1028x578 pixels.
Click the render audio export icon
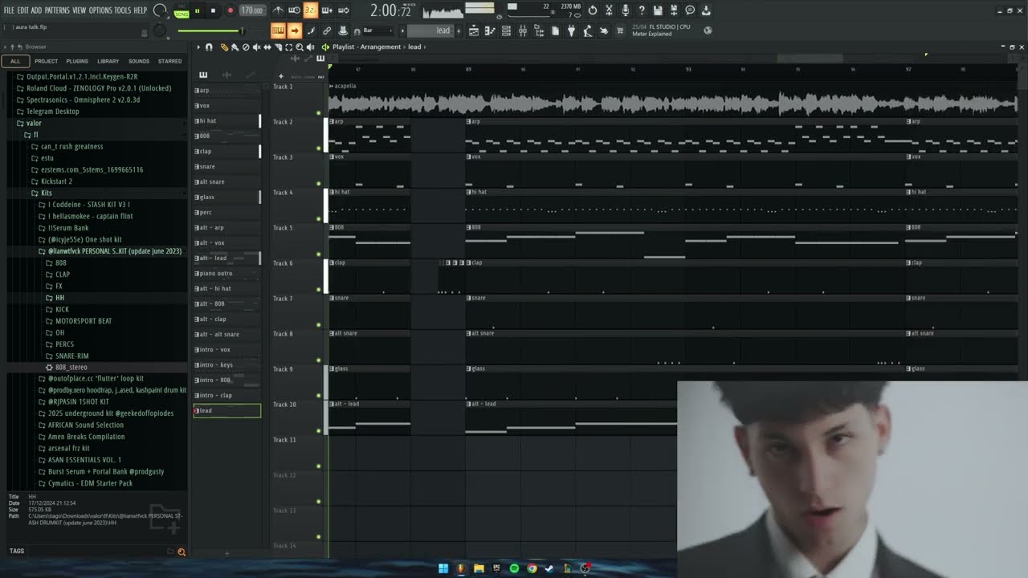click(674, 10)
